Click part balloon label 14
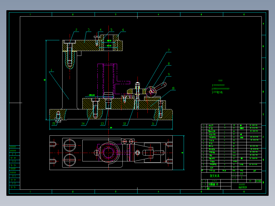This screenshot has height=206, width=275. point(83,124)
